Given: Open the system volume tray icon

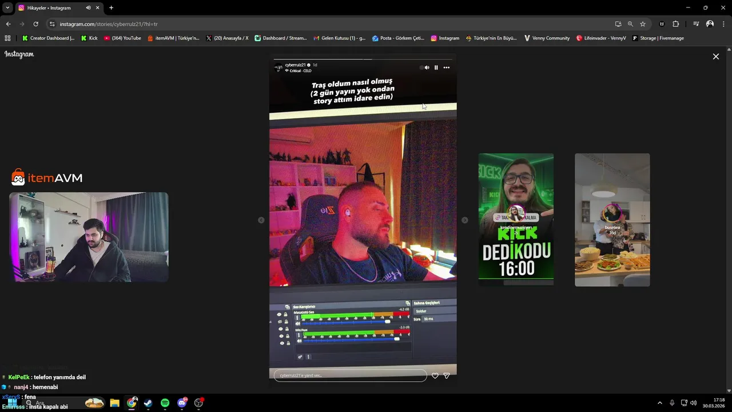Looking at the screenshot, I should 694,403.
